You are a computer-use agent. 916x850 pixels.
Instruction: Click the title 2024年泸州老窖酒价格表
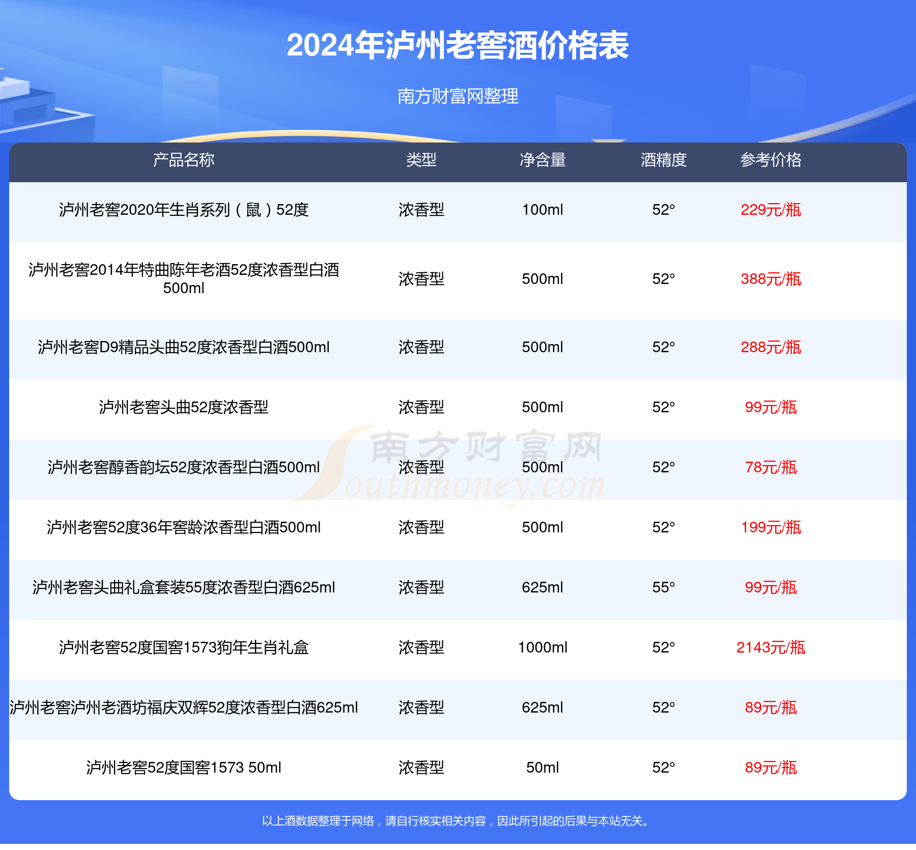point(458,45)
